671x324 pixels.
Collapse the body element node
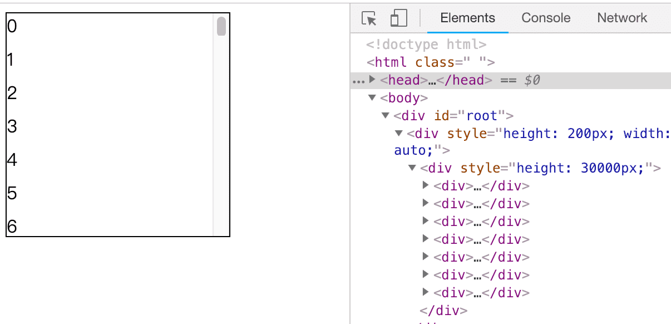pyautogui.click(x=372, y=98)
